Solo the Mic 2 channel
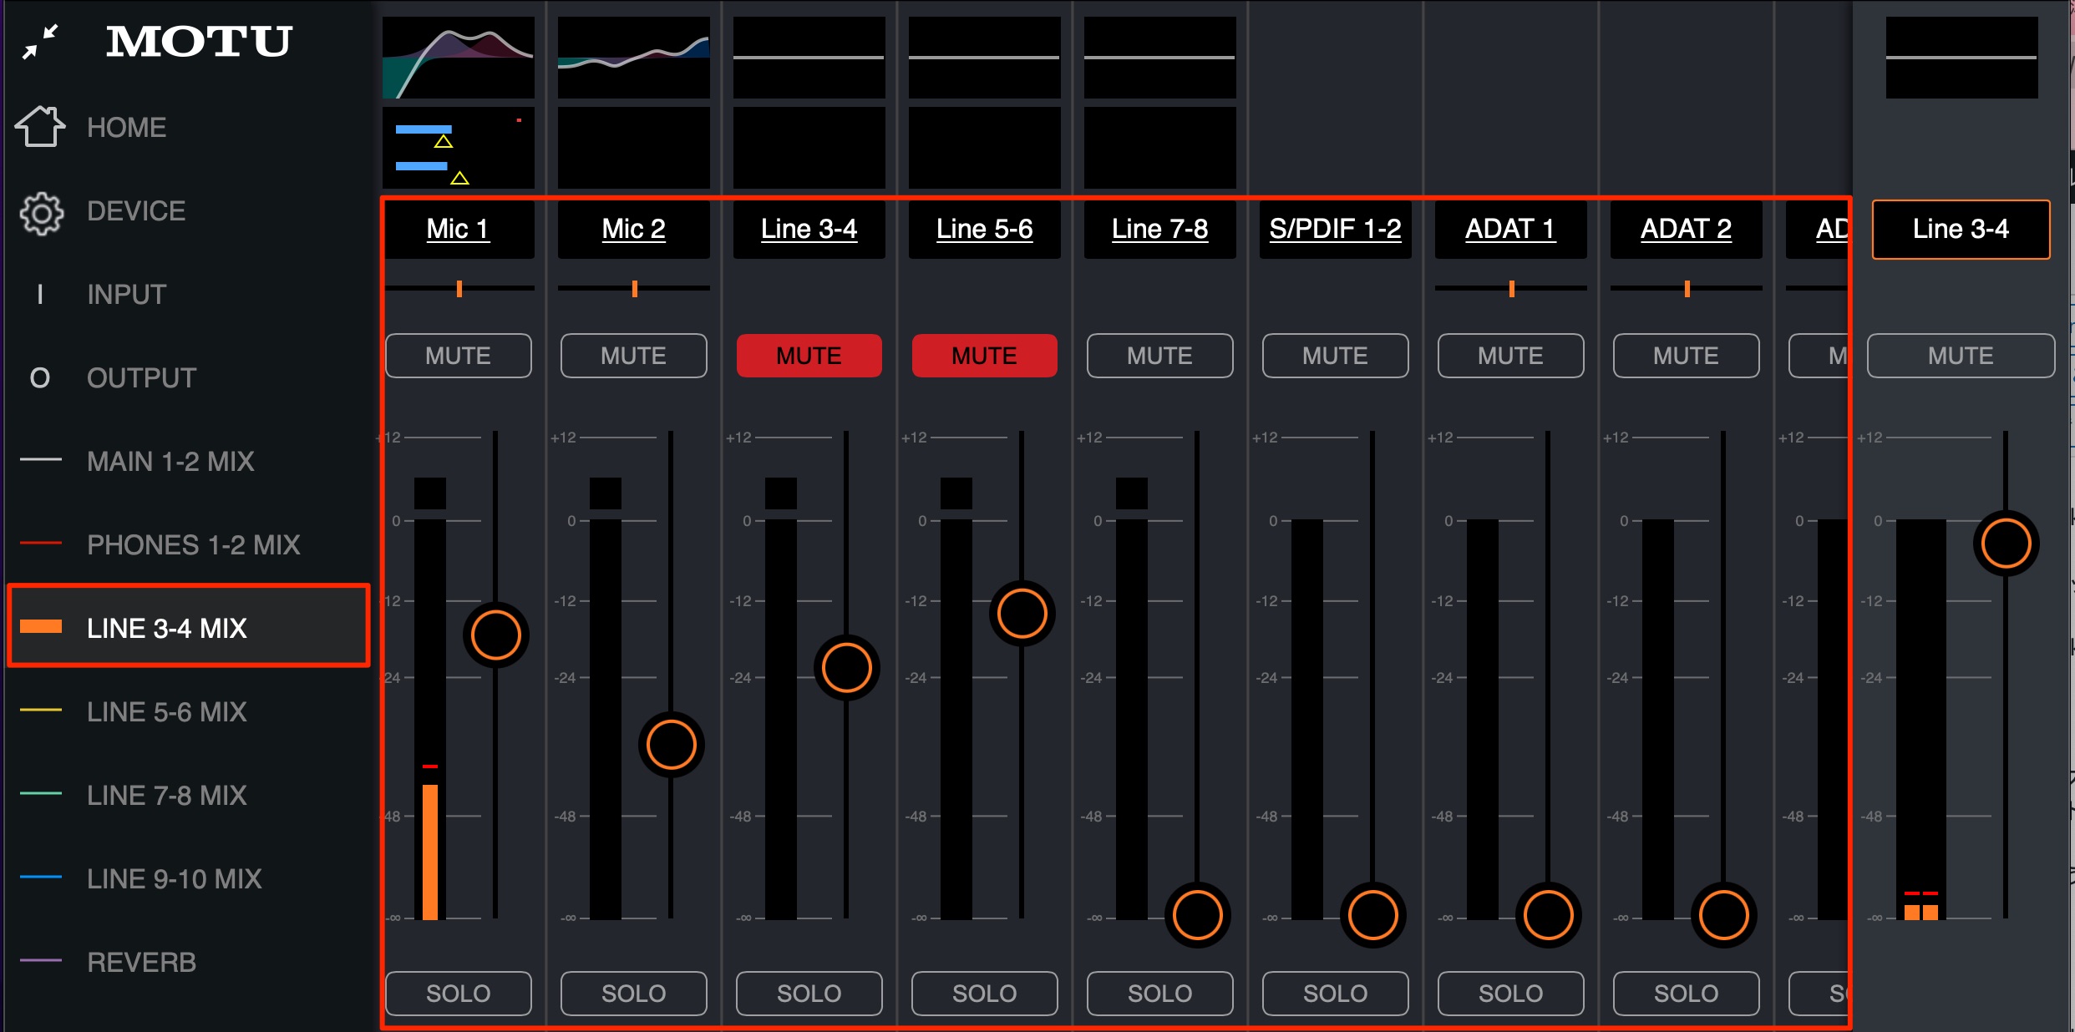Image resolution: width=2075 pixels, height=1032 pixels. [x=634, y=993]
